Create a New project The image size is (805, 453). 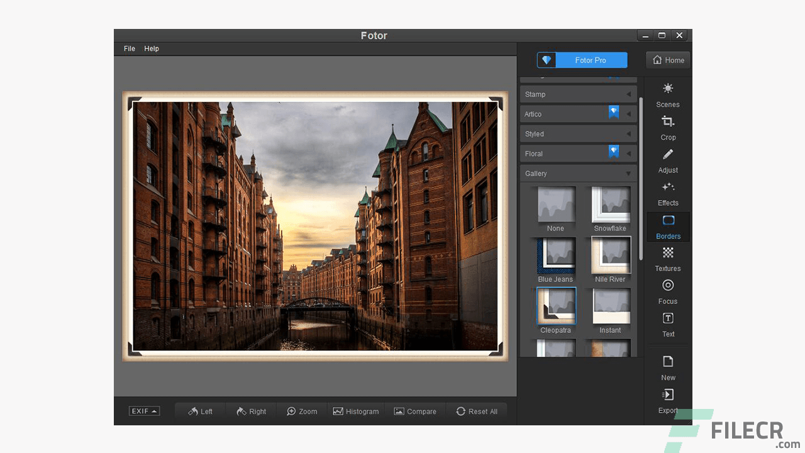coord(667,369)
